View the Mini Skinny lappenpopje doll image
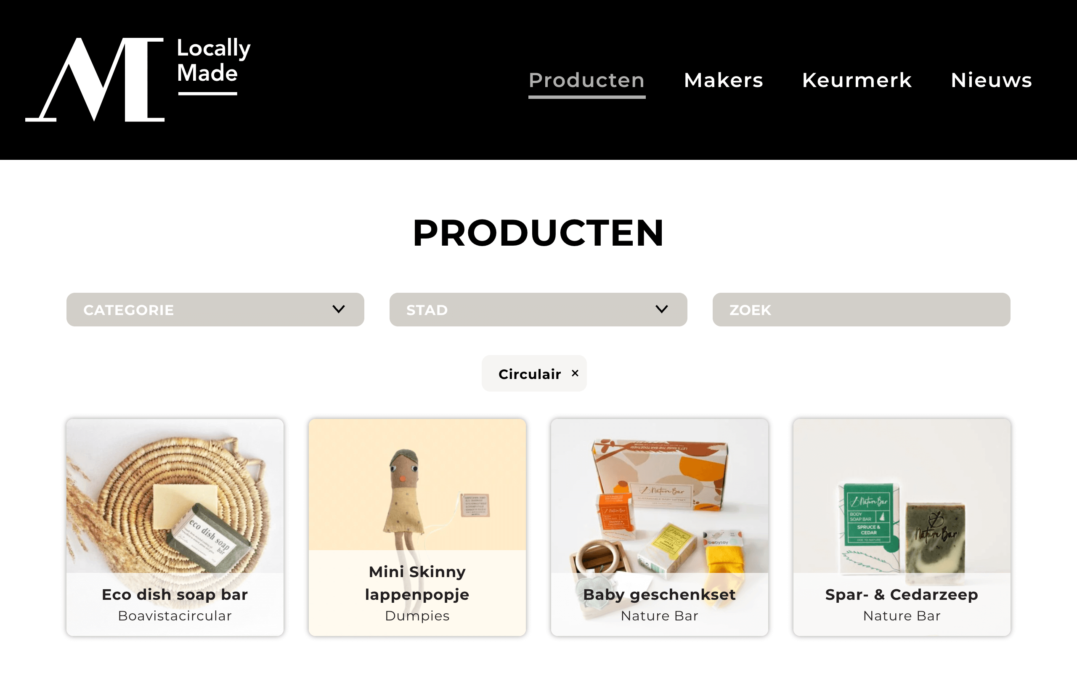Screen dimensions: 1077x673 coord(417,484)
